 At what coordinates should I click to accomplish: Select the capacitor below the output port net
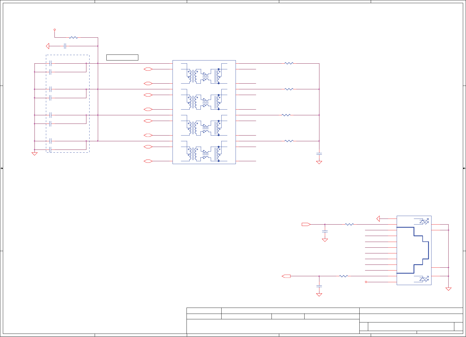[319, 286]
